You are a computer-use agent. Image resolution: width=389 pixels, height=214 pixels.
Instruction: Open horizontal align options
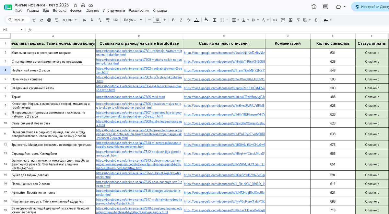pyautogui.click(x=236, y=20)
